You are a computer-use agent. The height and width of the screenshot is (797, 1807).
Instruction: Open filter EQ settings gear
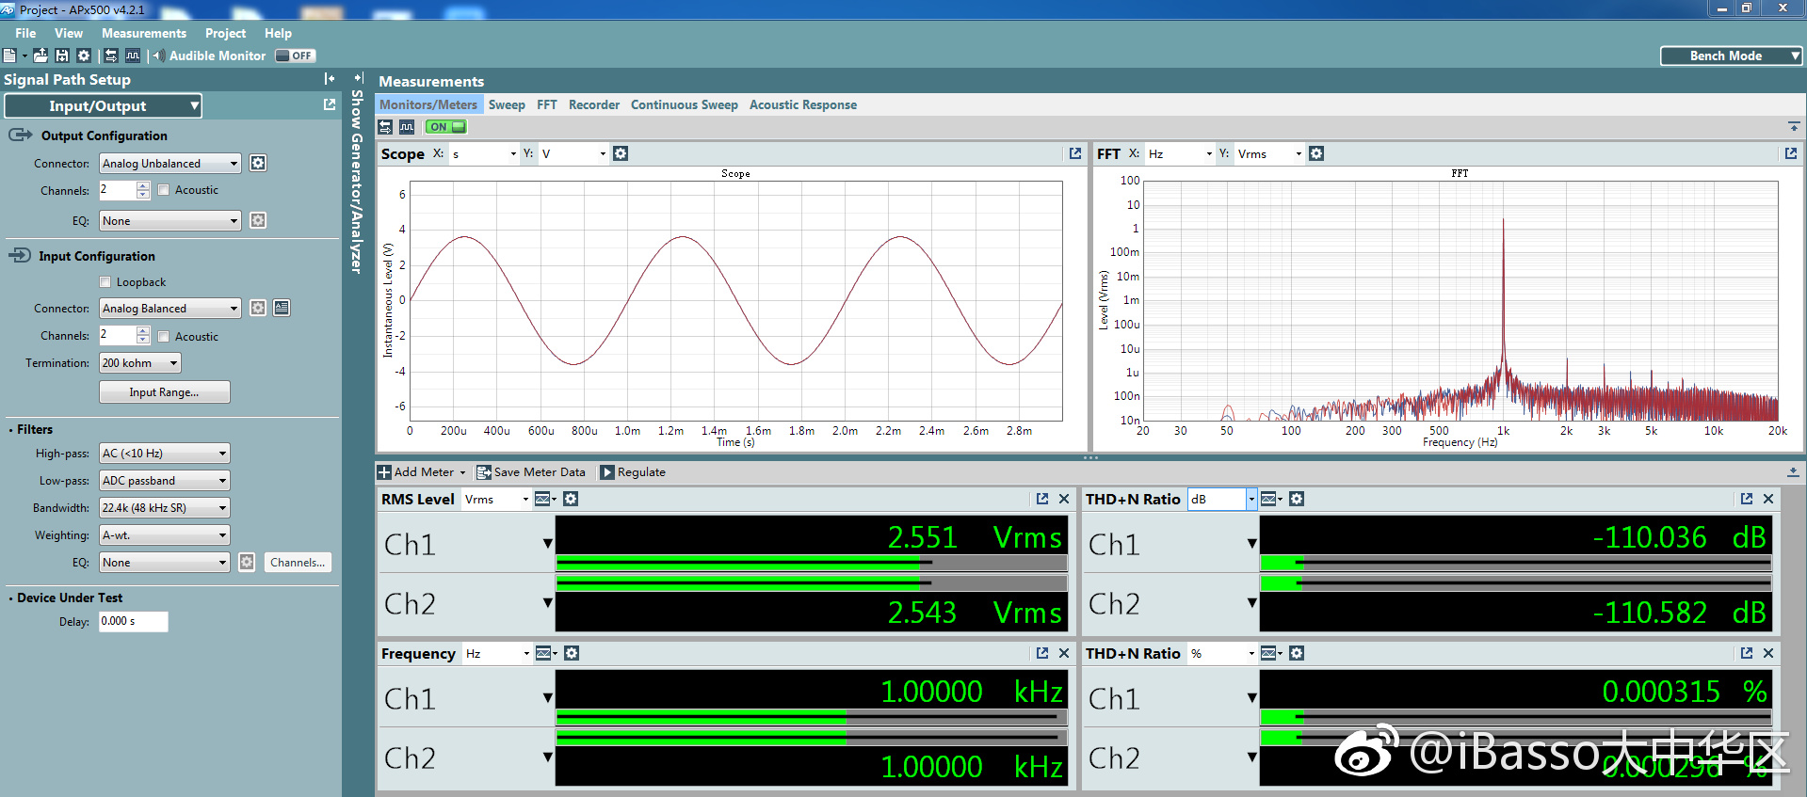tap(247, 562)
